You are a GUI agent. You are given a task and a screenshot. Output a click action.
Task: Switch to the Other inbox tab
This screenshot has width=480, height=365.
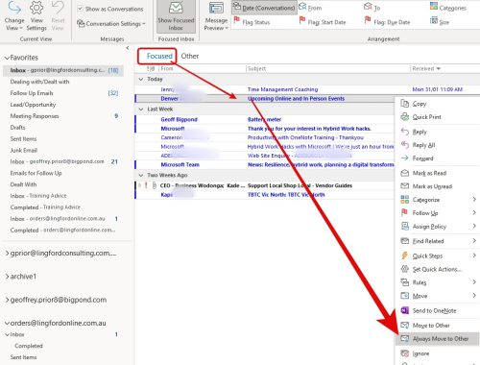tap(190, 56)
